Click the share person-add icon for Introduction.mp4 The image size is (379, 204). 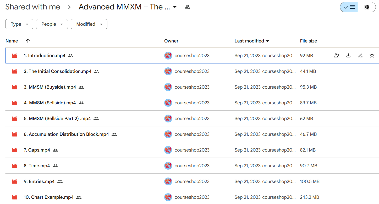[x=337, y=56]
